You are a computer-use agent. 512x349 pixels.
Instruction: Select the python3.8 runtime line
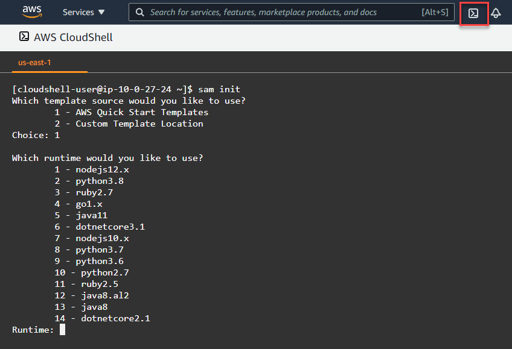point(89,180)
